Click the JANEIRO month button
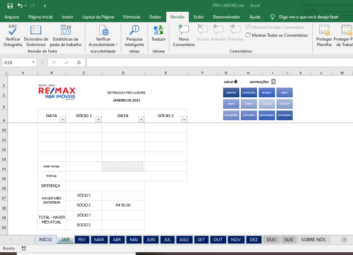The image size is (353, 255). [231, 93]
